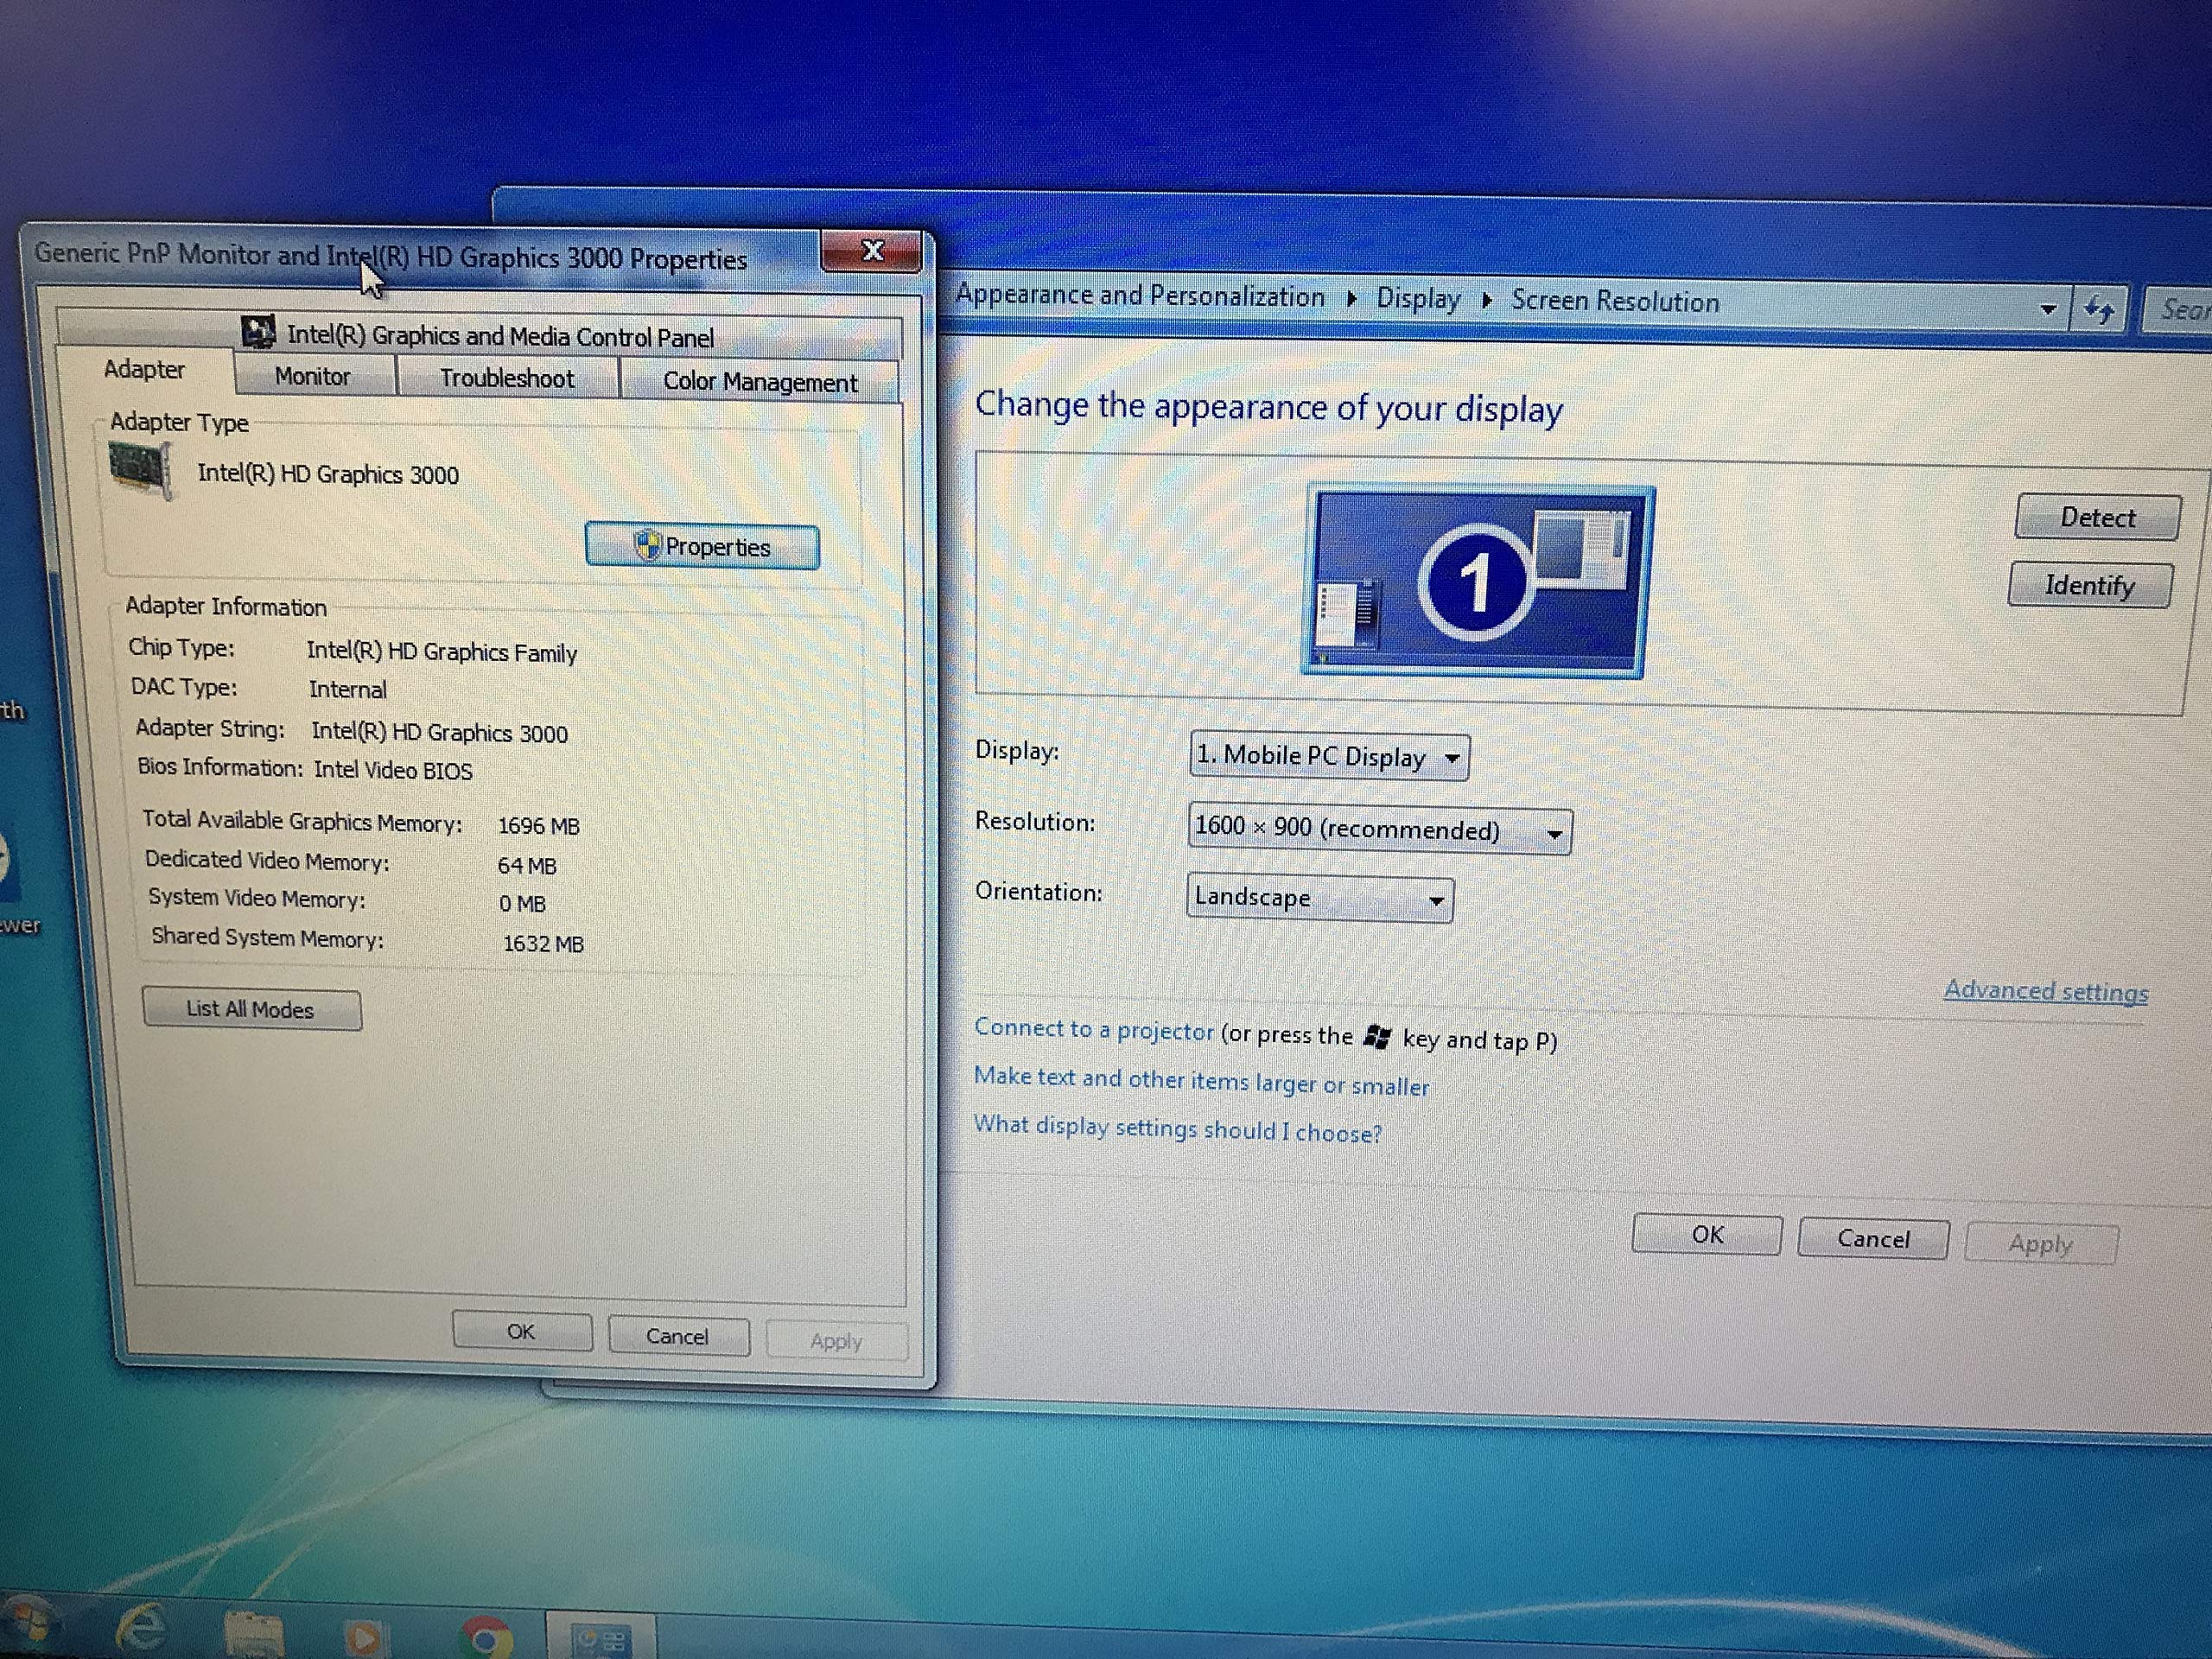Open Advanced settings link
2212x1659 pixels.
click(2046, 991)
